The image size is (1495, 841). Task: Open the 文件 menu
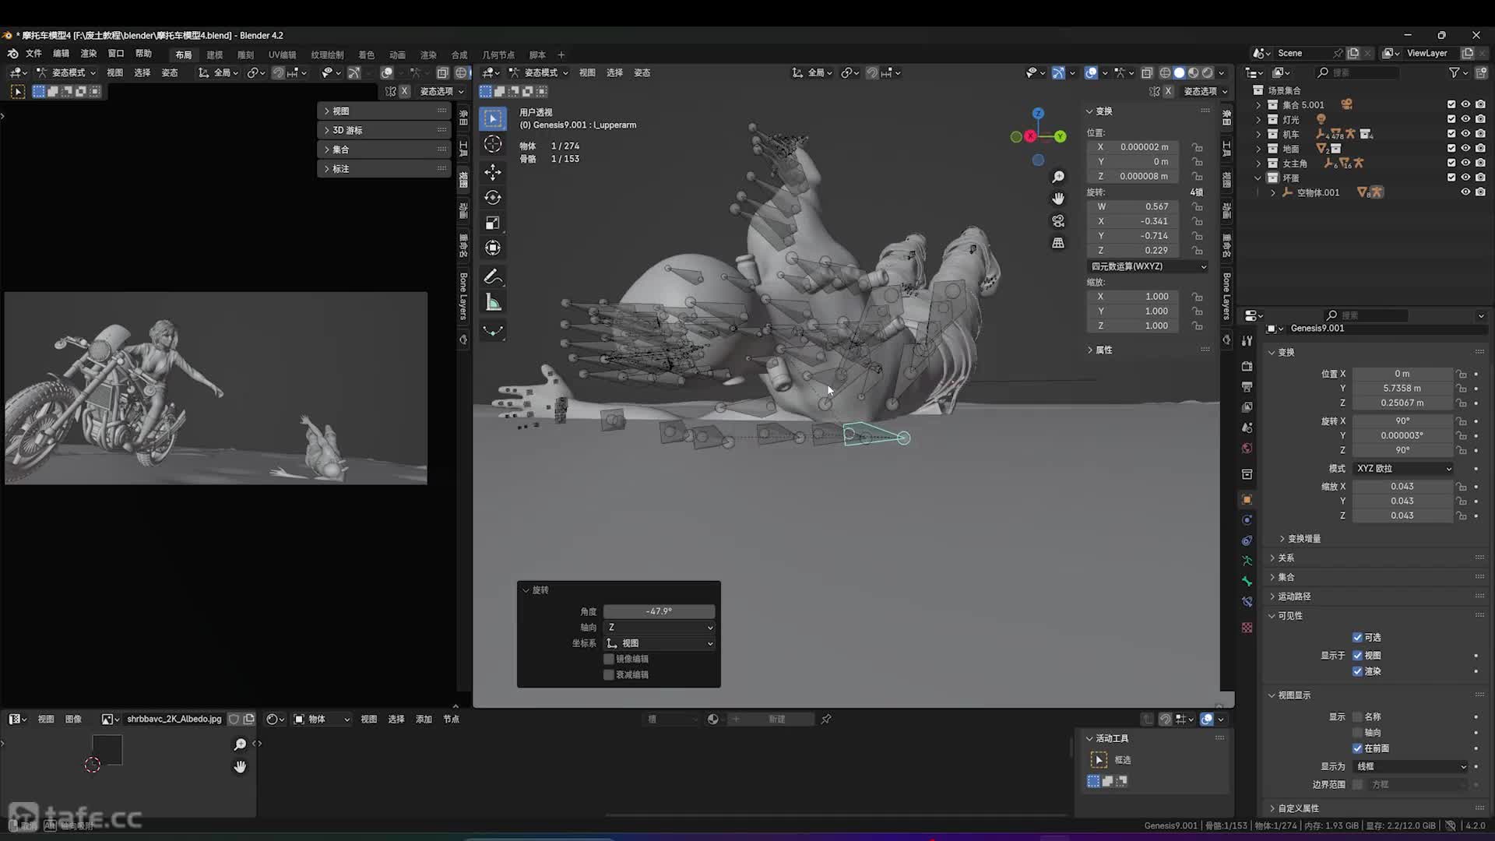(33, 54)
